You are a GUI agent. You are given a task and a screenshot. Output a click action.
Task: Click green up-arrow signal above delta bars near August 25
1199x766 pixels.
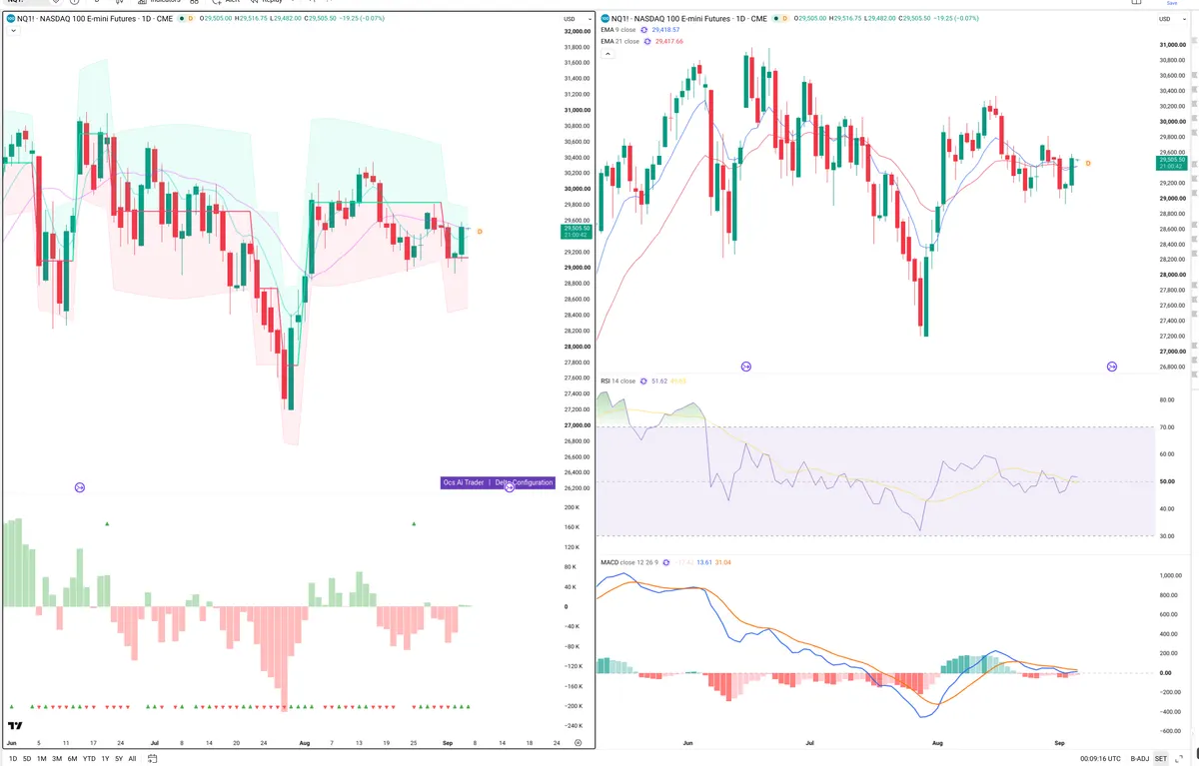[414, 523]
